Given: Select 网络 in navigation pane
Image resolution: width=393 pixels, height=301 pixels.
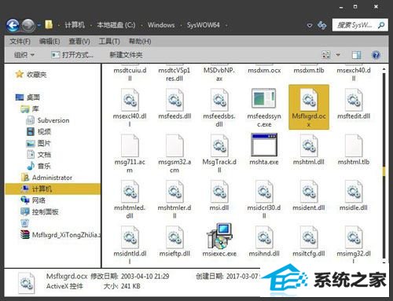Looking at the screenshot, I should 33,200.
